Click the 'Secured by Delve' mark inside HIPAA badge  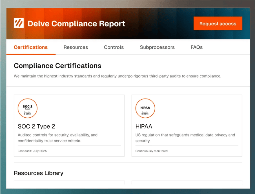[145, 113]
